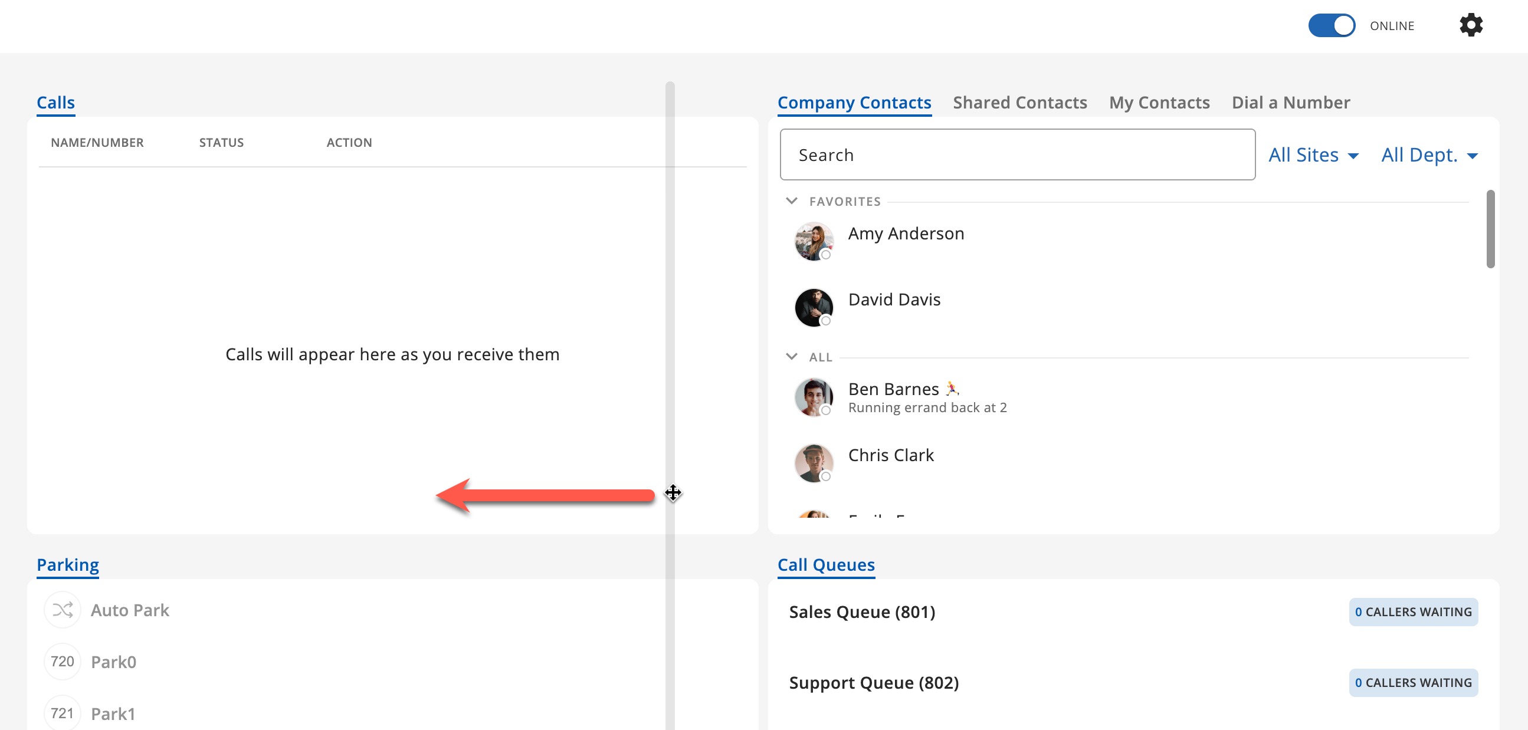Open the All Sites dropdown
This screenshot has height=730, width=1528.
click(1313, 154)
